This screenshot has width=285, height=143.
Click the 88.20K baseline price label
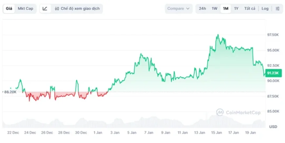coord(10,92)
